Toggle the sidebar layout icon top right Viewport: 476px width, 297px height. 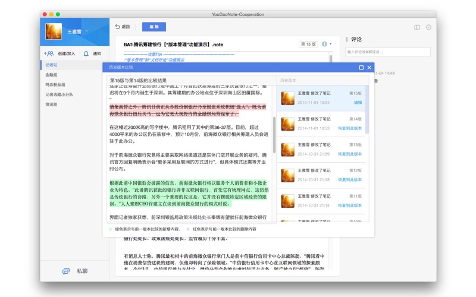point(417,27)
